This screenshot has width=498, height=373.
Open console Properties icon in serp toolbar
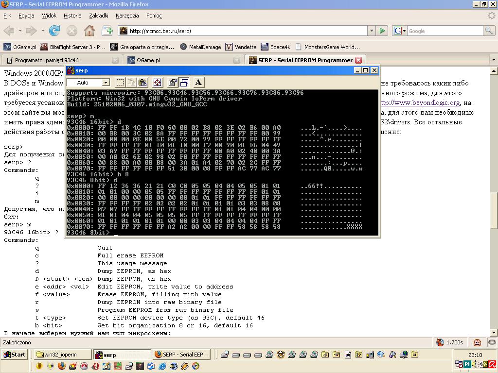(x=172, y=83)
